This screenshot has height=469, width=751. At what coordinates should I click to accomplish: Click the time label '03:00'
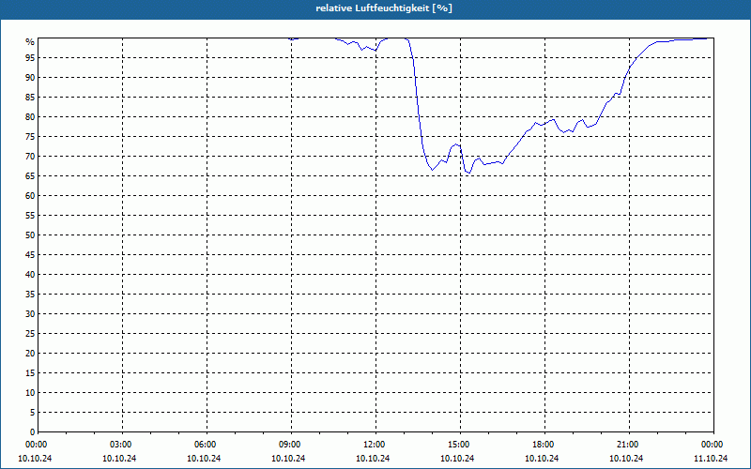tap(122, 445)
